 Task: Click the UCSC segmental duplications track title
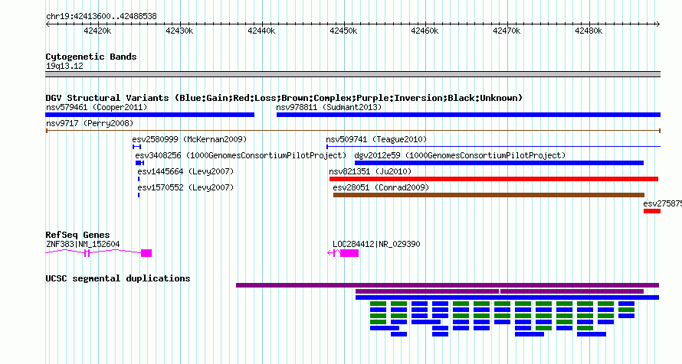118,278
